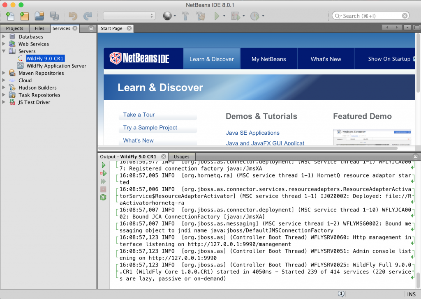Viewport: 421px width, 299px height.
Task: Clear the search field with X icon
Action: tap(405, 16)
